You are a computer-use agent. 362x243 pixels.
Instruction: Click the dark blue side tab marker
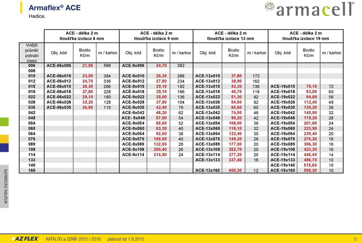[x=4, y=148]
